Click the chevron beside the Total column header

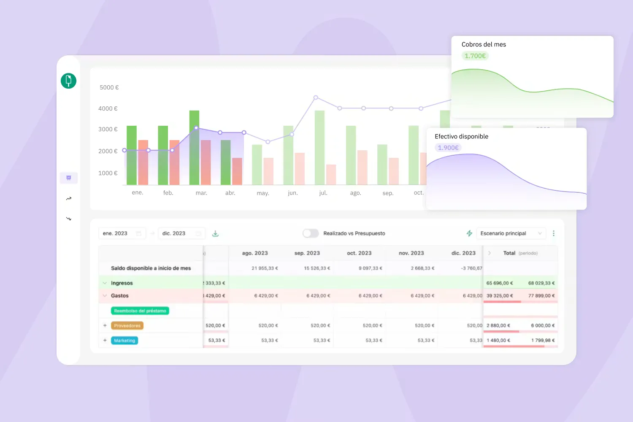490,253
